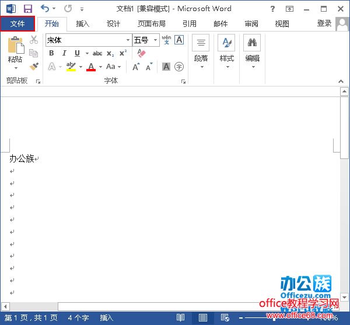Click the Save icon in quick access toolbar
Screen dimensions: 350x325
click(28, 9)
